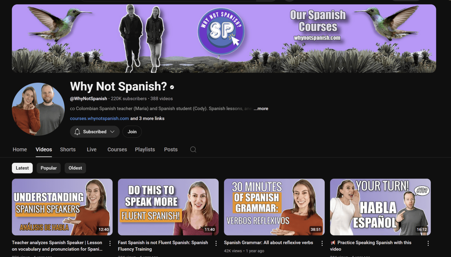Click the verified badge next to channel name
This screenshot has height=257, width=451.
[x=172, y=87]
